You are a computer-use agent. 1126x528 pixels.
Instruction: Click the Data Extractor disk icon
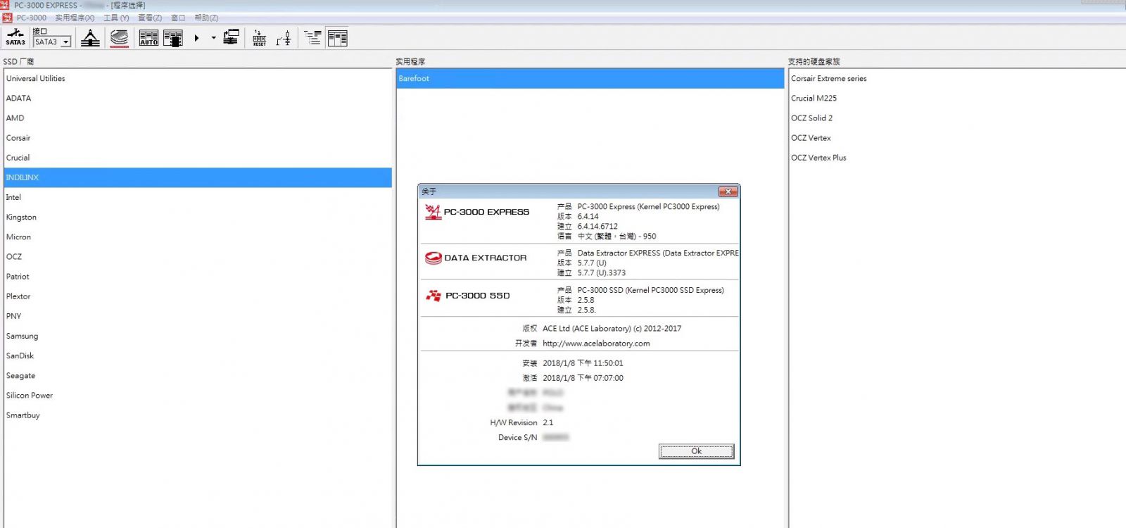coord(120,38)
